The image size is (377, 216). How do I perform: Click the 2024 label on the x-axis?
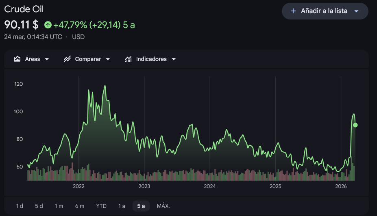pos(210,186)
